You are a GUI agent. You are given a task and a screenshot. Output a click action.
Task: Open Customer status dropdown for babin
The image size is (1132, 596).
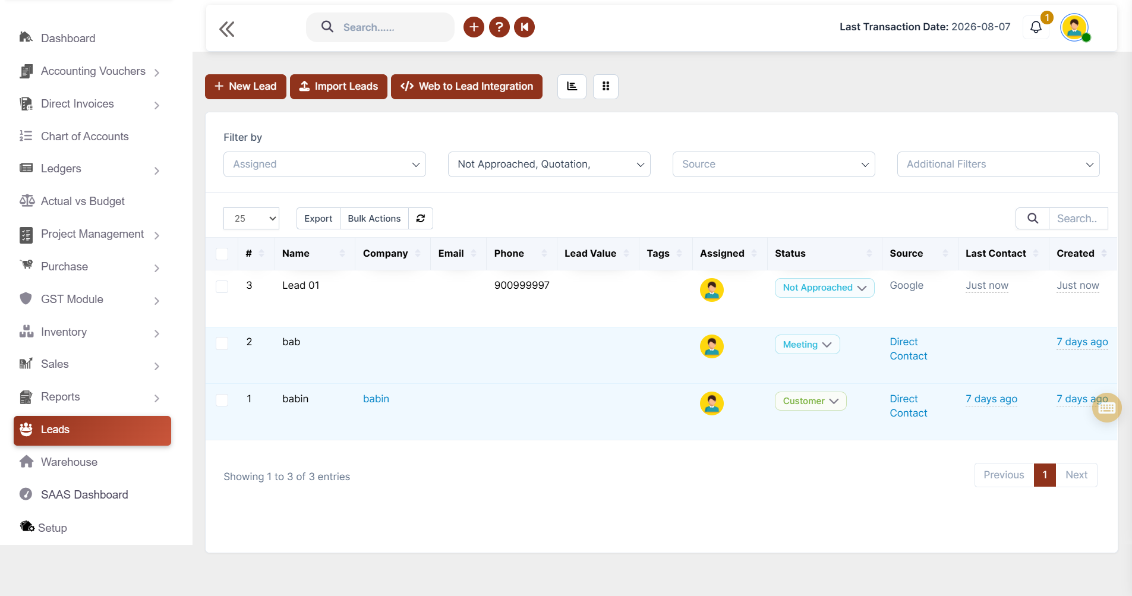click(811, 401)
